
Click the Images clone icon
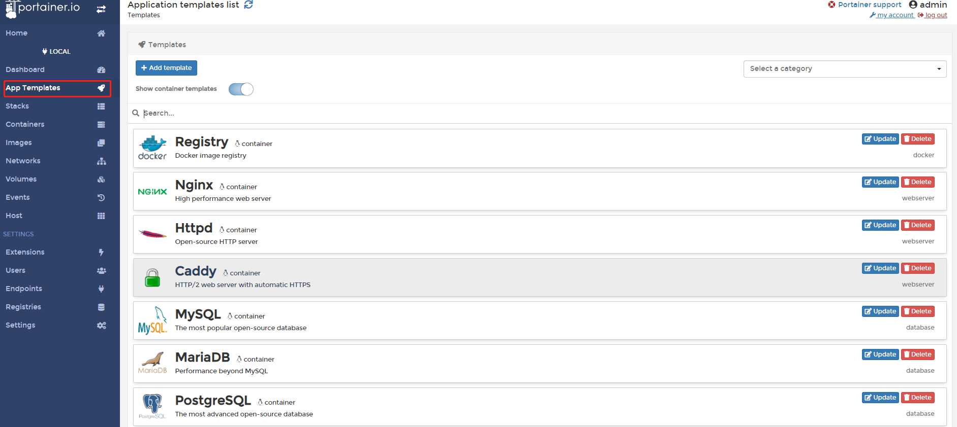pos(101,143)
